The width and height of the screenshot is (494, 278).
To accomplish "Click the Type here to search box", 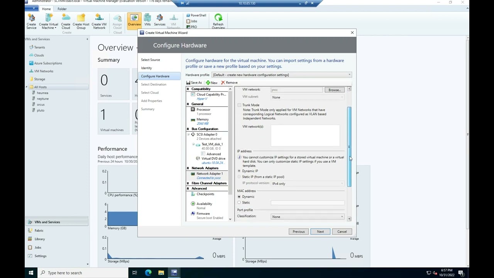I will point(83,273).
